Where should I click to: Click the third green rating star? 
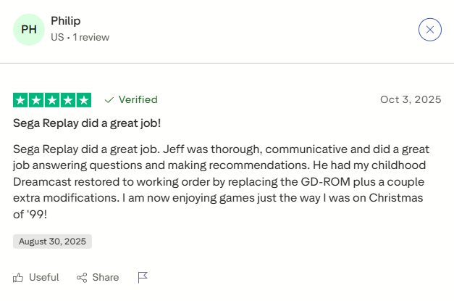pos(52,100)
